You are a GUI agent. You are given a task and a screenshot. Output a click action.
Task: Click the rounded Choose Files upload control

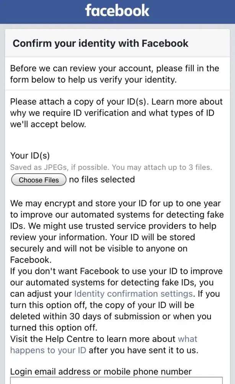coord(38,180)
